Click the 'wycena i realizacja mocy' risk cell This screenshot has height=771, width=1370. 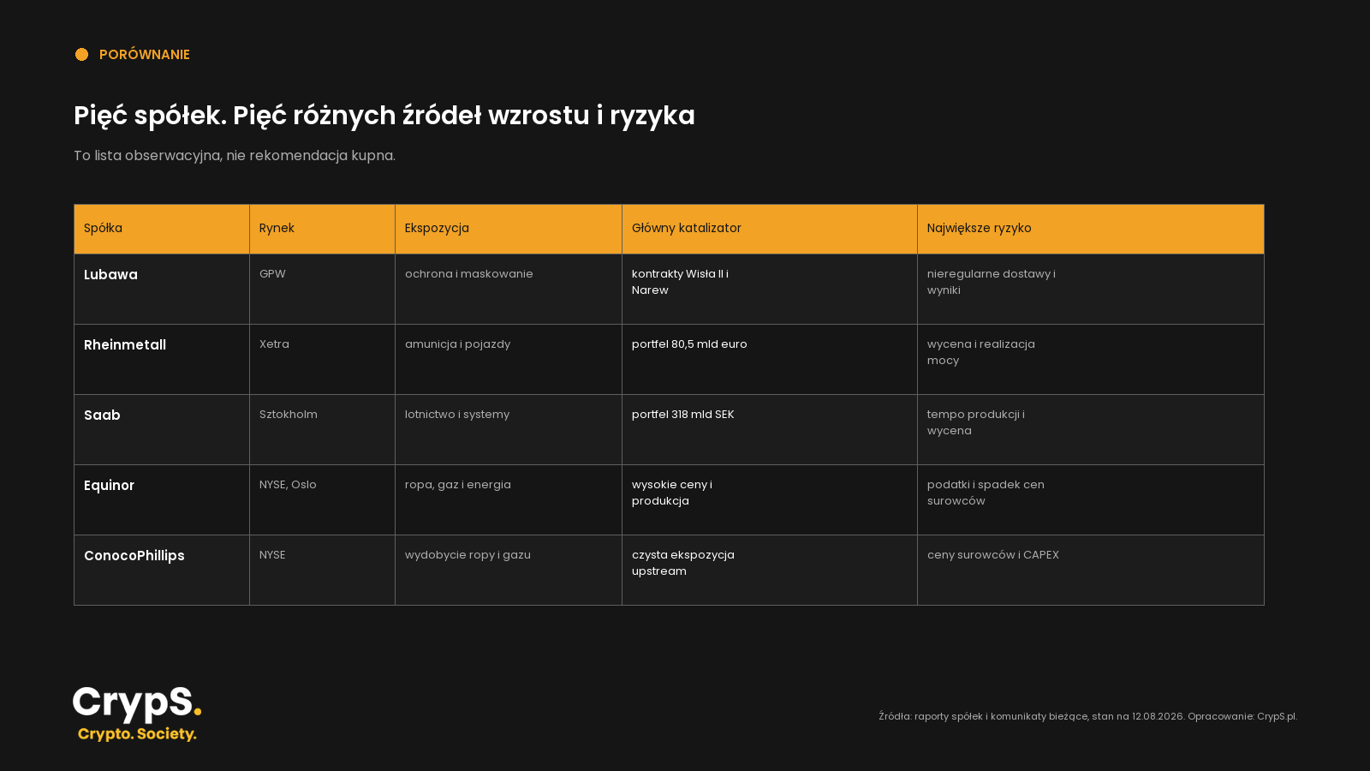coord(1091,360)
